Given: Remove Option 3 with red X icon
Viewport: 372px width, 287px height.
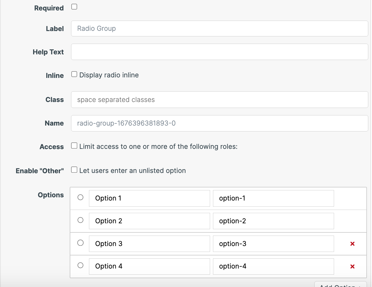Looking at the screenshot, I should tap(352, 244).
